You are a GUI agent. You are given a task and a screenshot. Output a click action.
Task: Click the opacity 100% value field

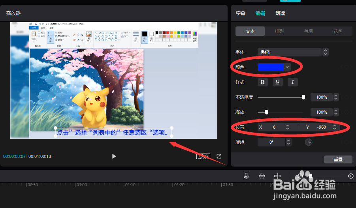click(322, 97)
